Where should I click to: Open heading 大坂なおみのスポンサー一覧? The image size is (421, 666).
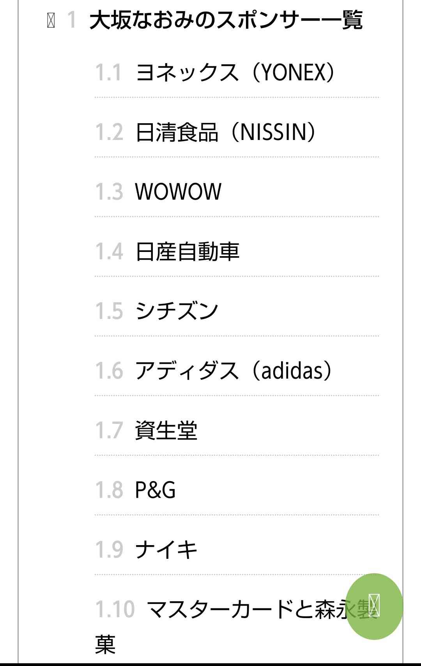pos(226,20)
